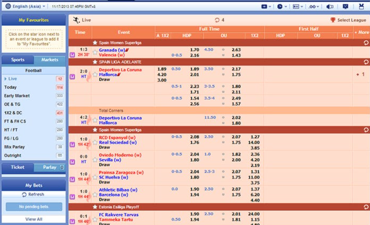This screenshot has height=225, width=370.
Task: Click 6.20 odds for Barcelona (w)
Action: (255, 195)
